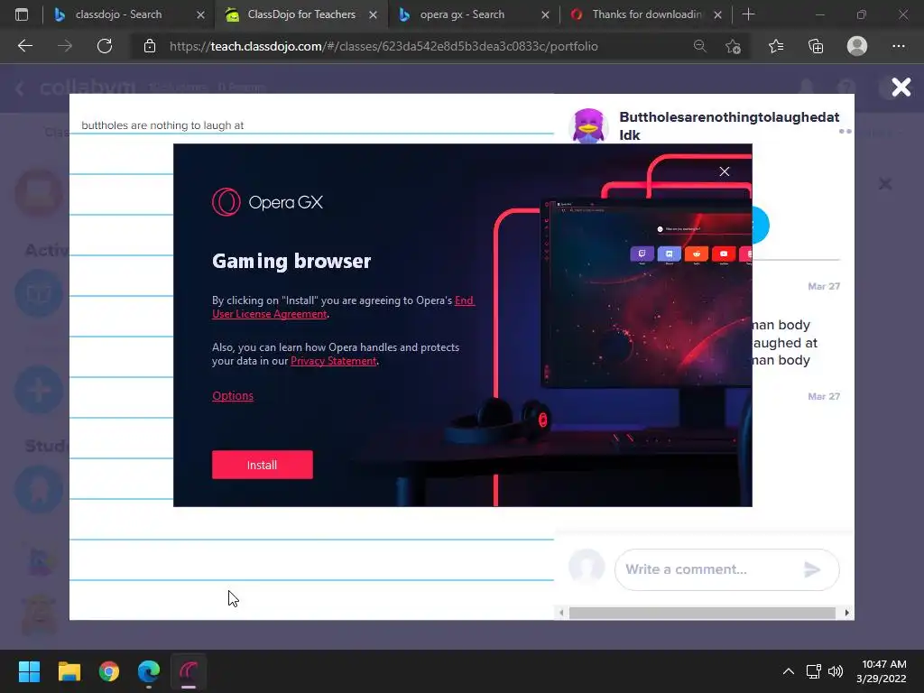Open the Favorites list
The height and width of the screenshot is (693, 924).
(x=776, y=46)
